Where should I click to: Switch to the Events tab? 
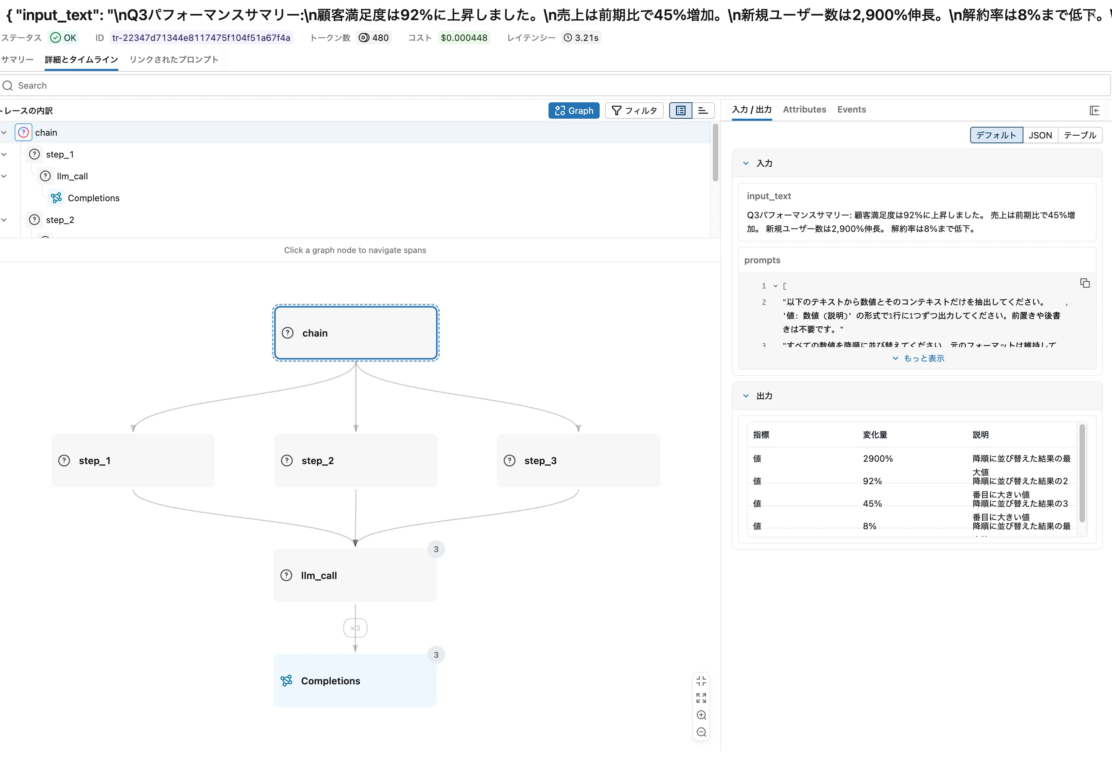[851, 109]
